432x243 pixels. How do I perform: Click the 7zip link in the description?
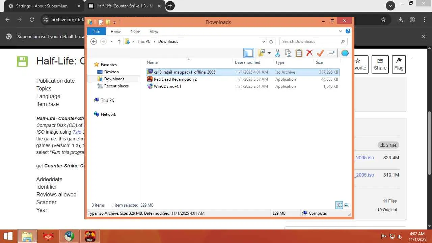tap(77, 132)
